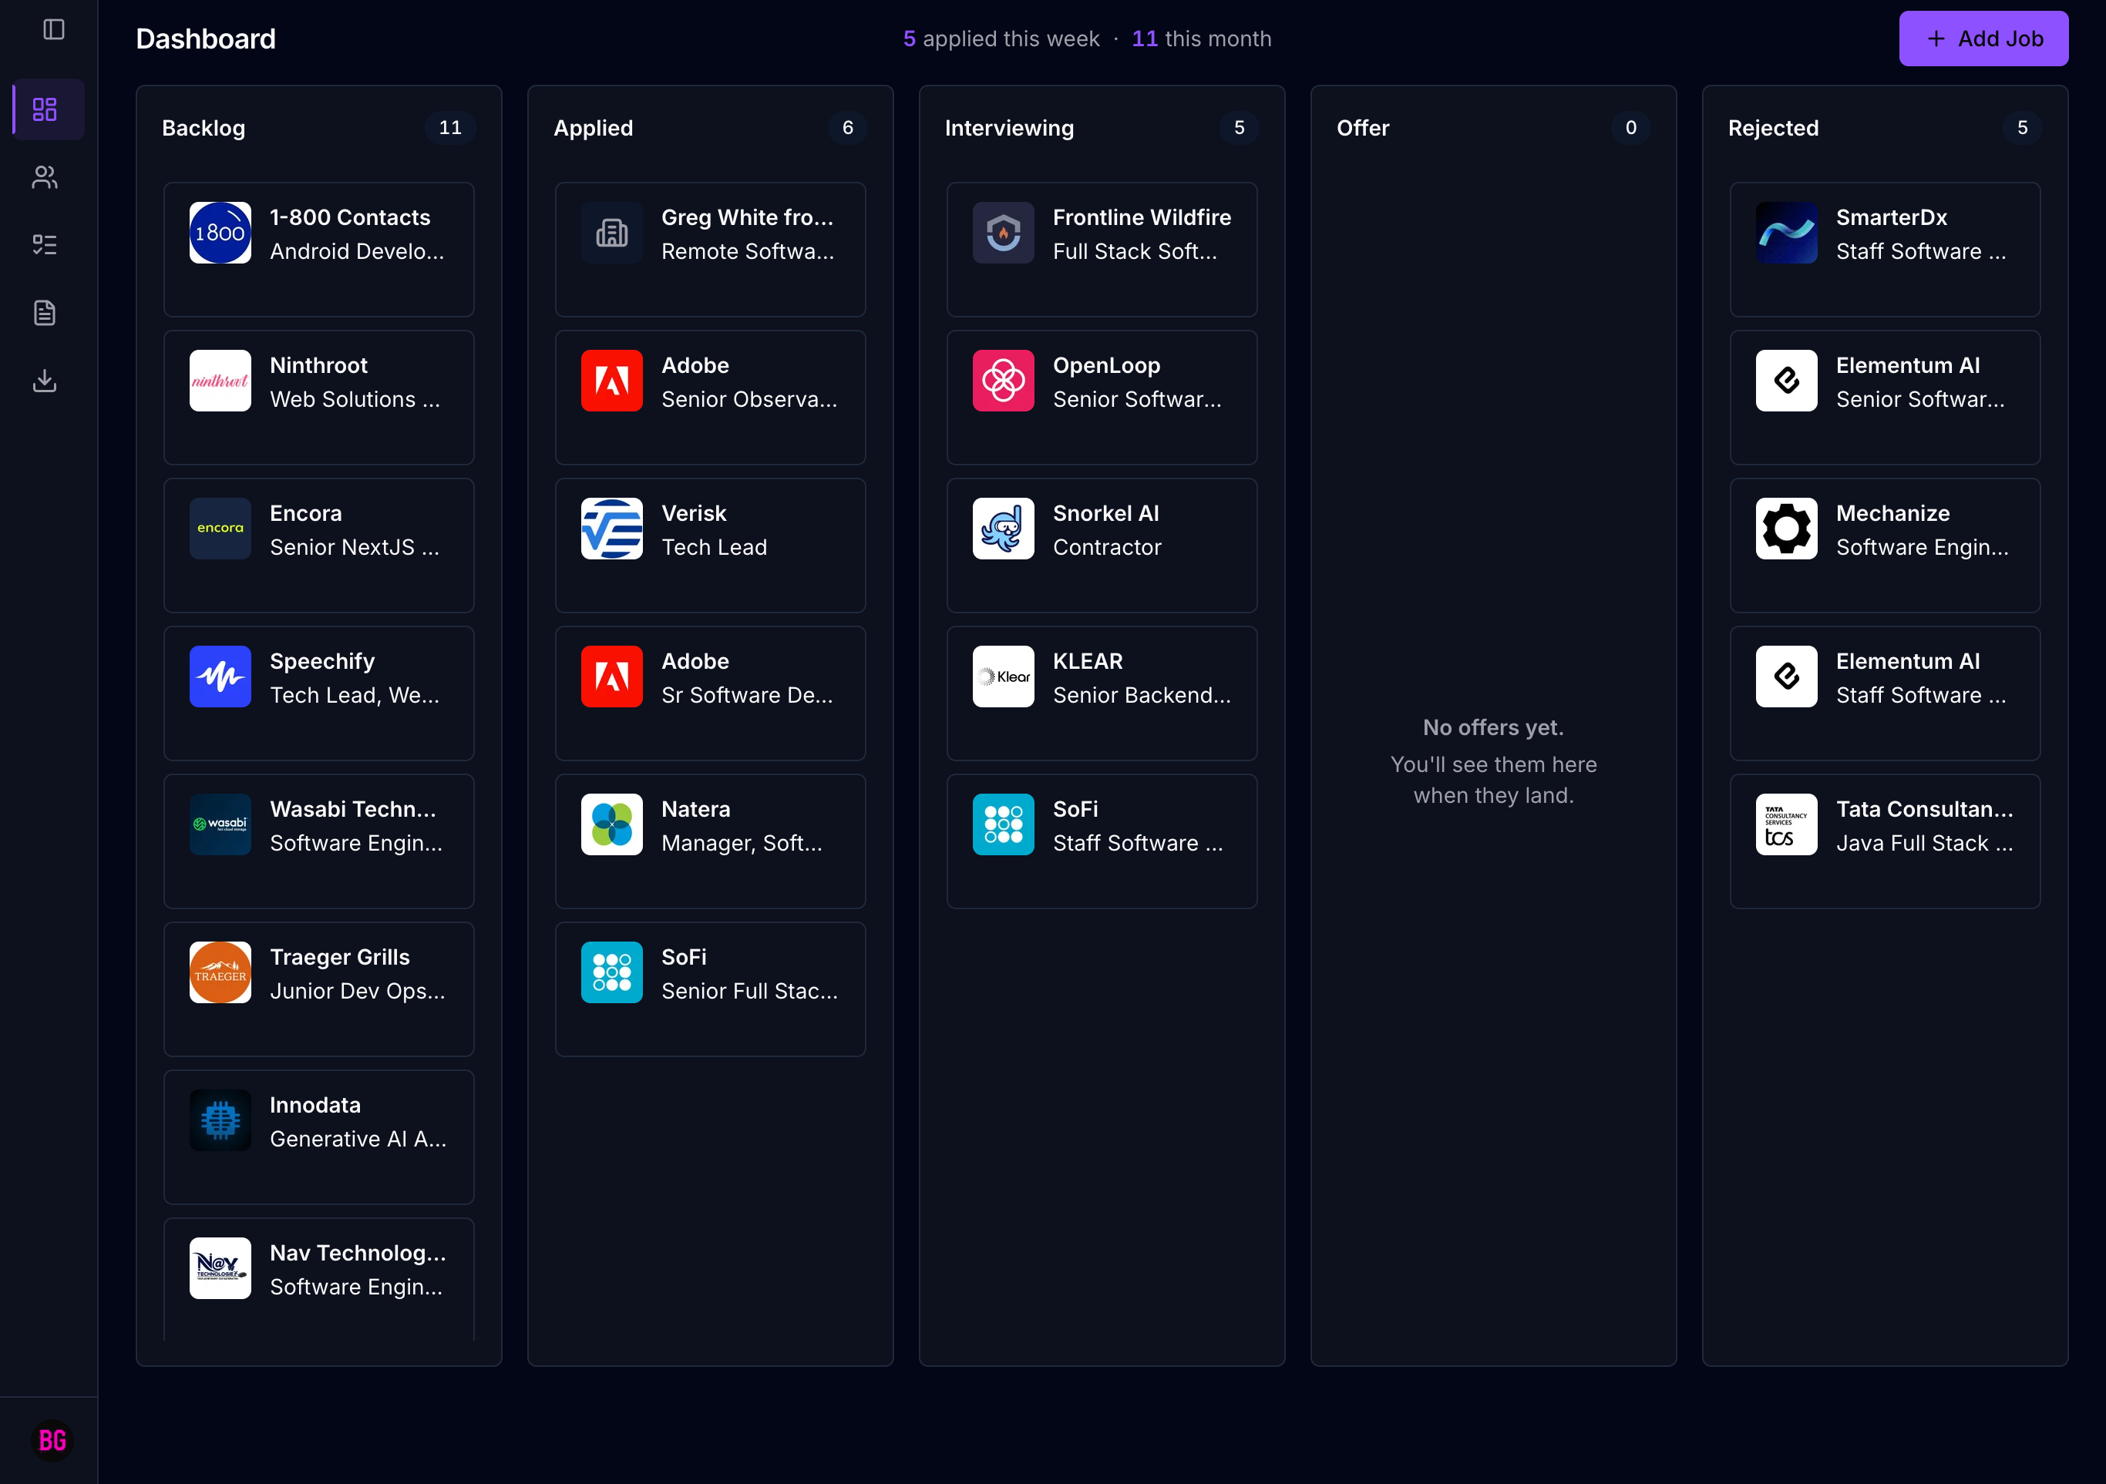Click the Nav Technologies logo
The image size is (2106, 1484).
220,1267
